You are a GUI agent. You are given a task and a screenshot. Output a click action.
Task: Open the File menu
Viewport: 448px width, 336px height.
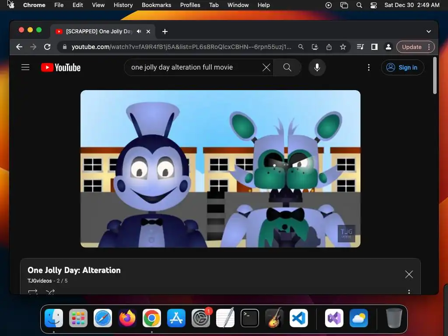59,5
